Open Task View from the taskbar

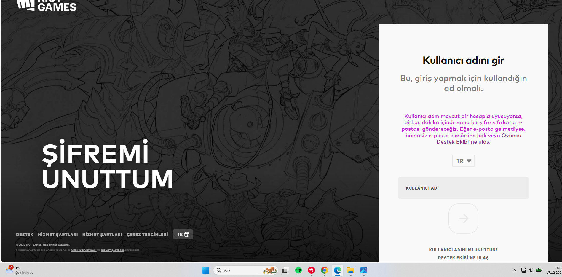[x=285, y=270]
